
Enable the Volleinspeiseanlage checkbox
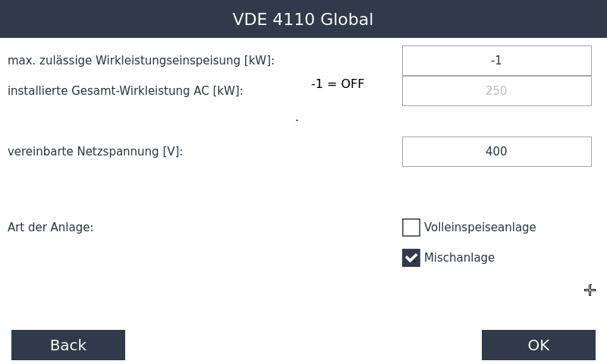(411, 227)
